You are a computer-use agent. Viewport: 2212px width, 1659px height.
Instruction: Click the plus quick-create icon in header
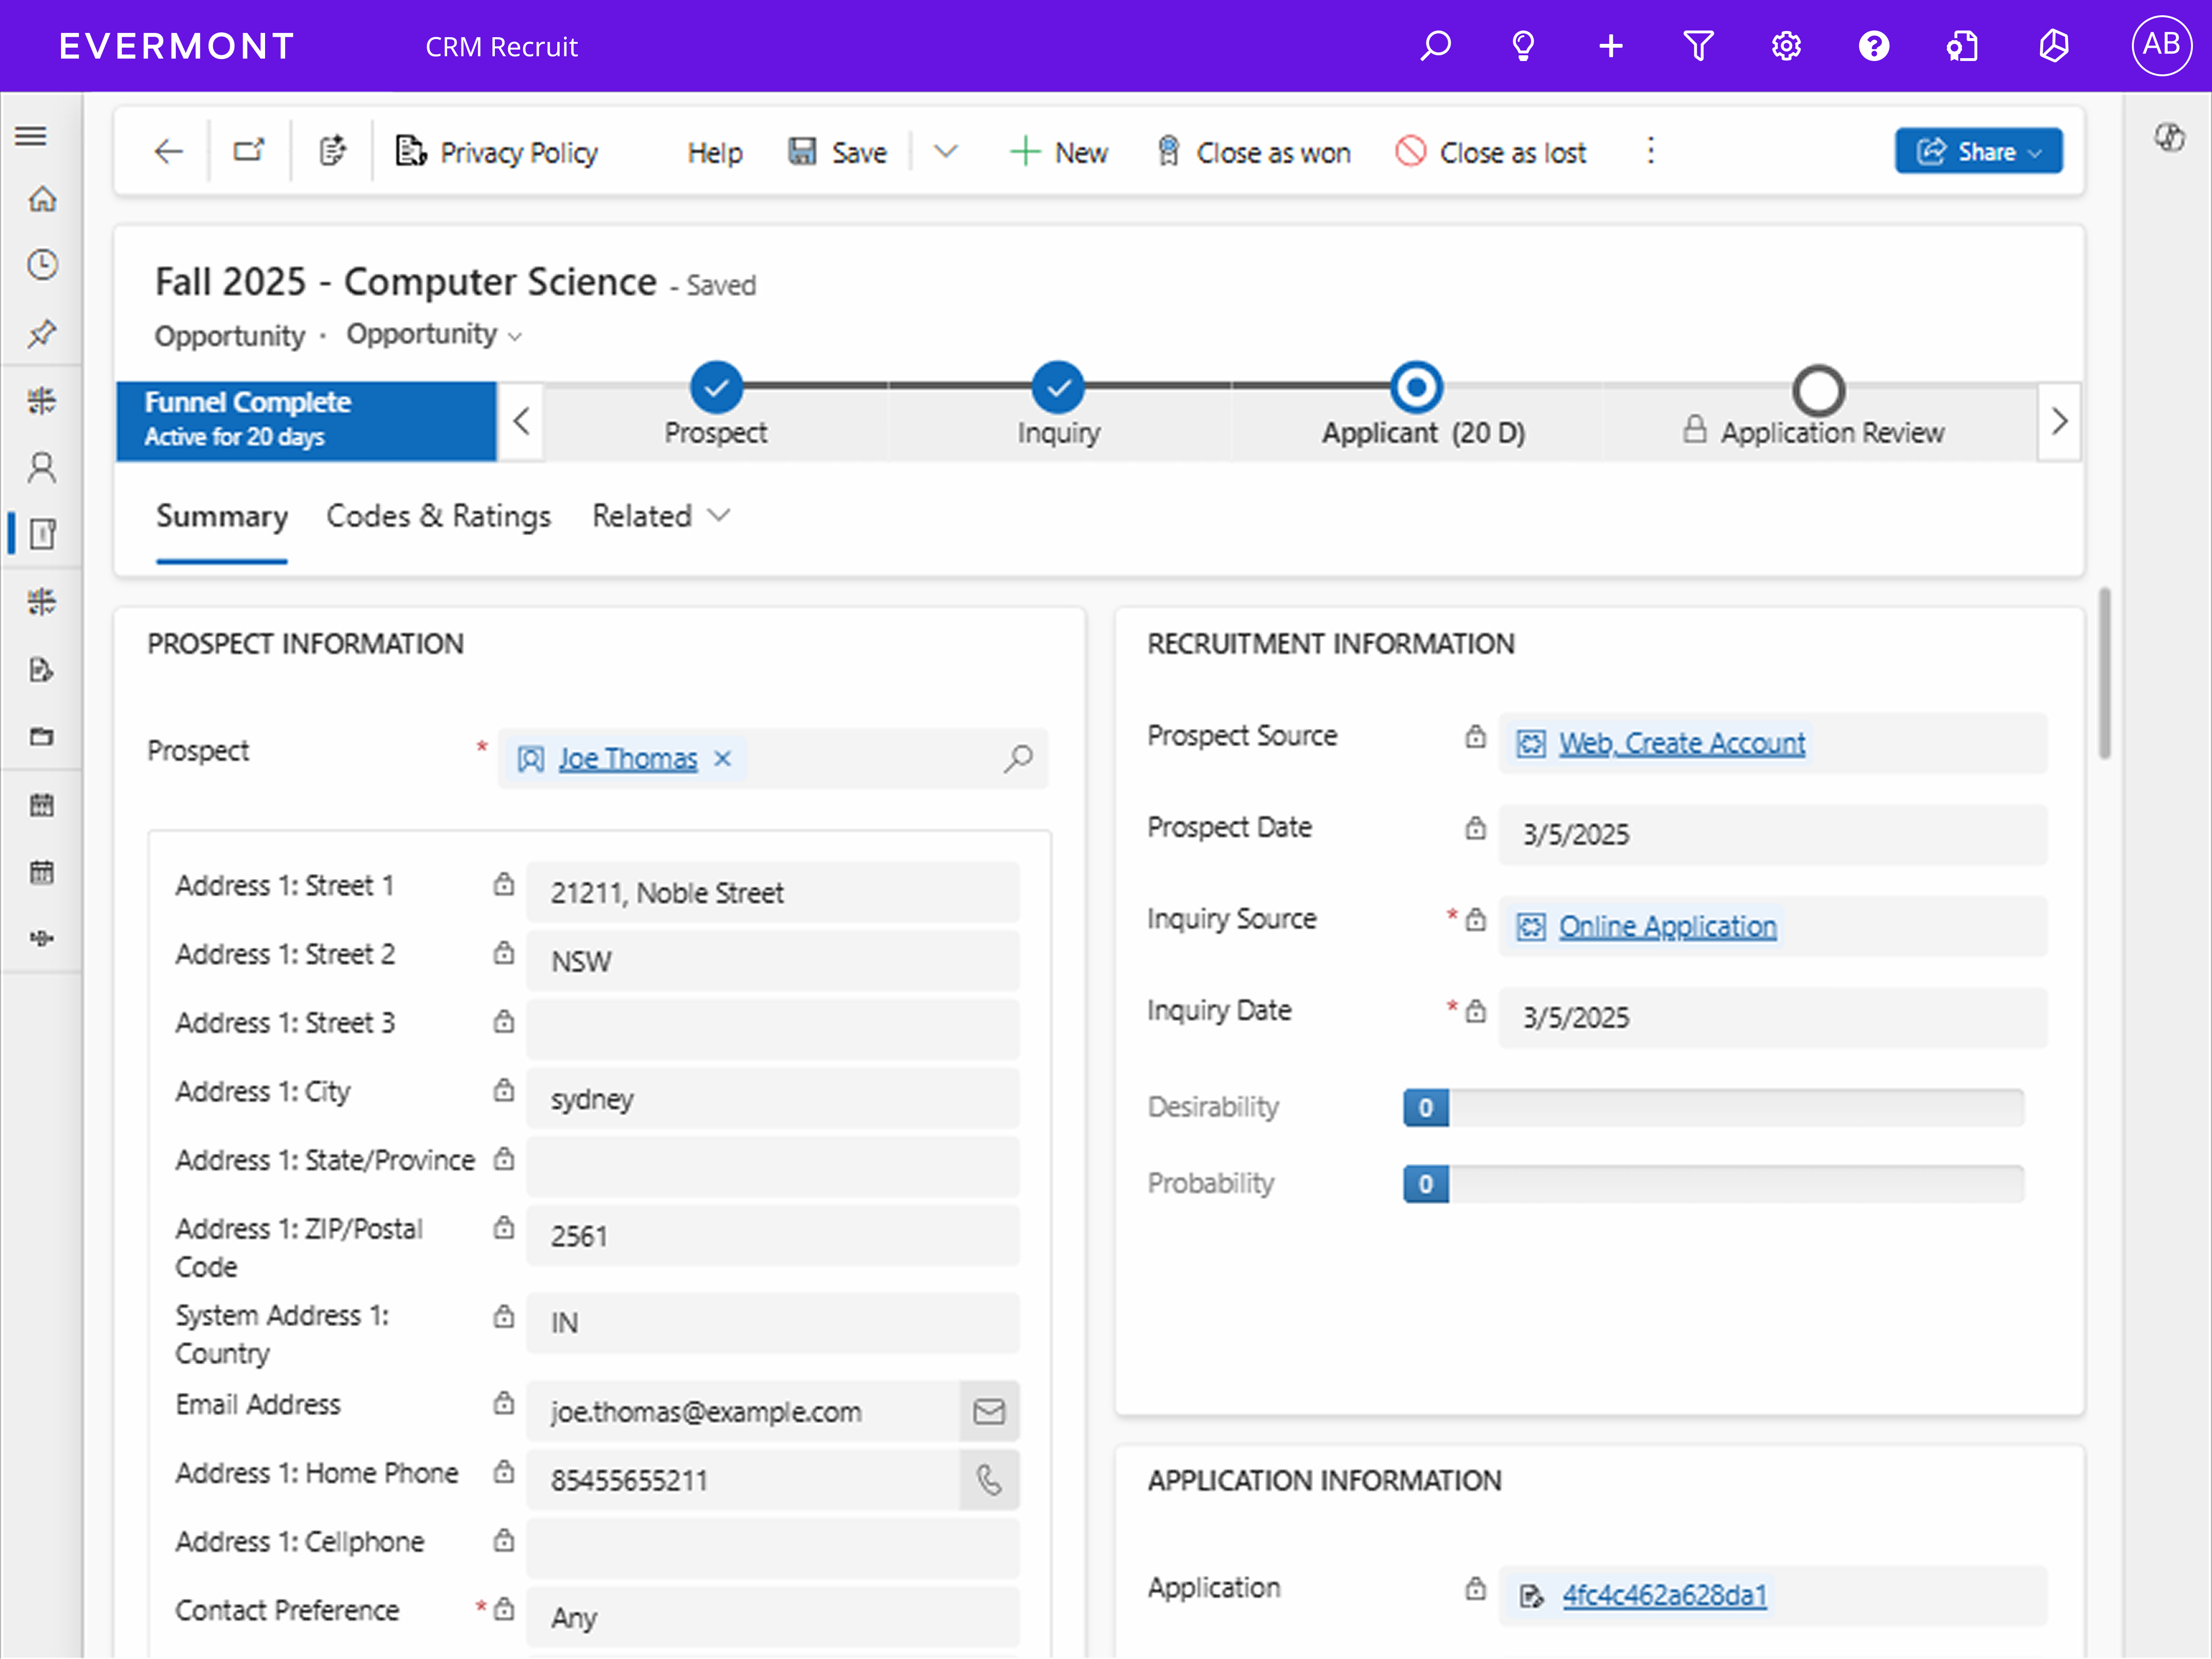point(1611,46)
